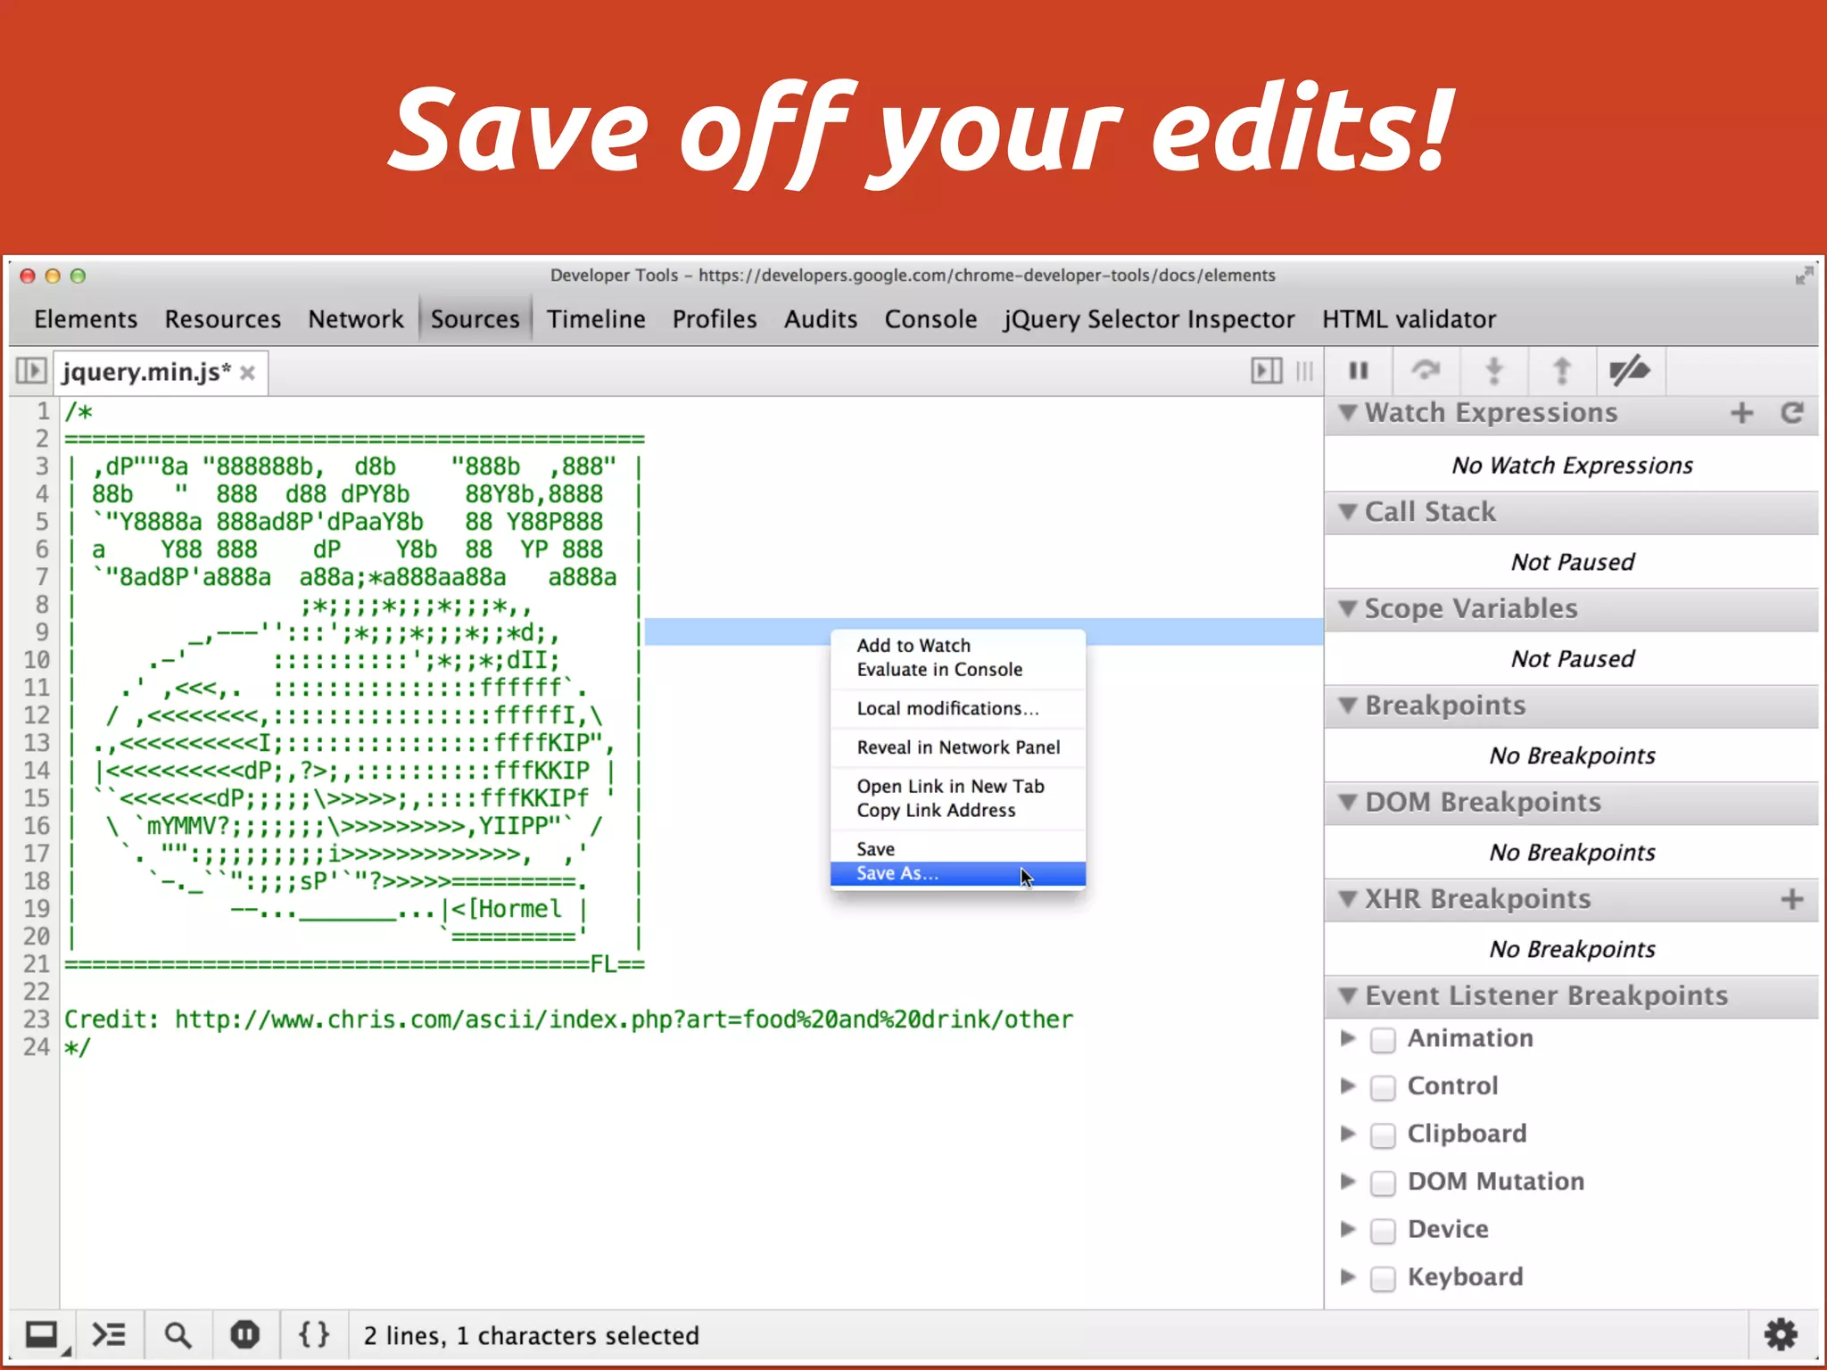Click the resize grip next to sidebar toggle

point(1304,370)
